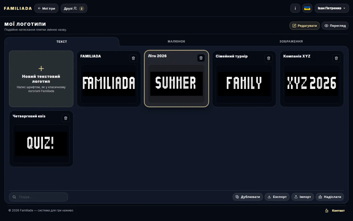The width and height of the screenshot is (353, 221).
Task: Select the SUMMER logo preview
Action: pyautogui.click(x=177, y=84)
